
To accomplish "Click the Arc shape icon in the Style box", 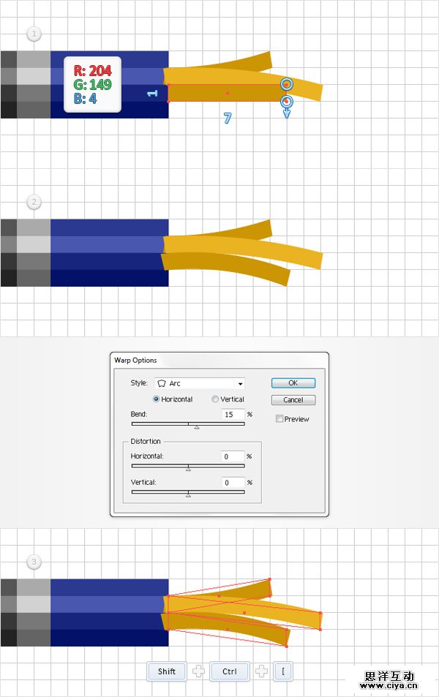I will (x=162, y=383).
